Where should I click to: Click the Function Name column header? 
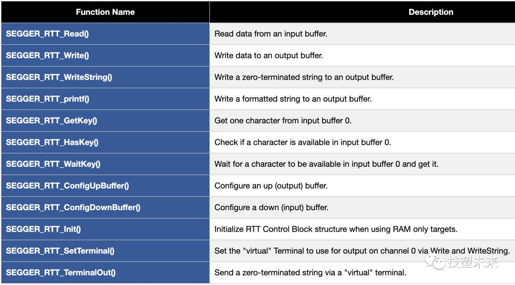[105, 12]
